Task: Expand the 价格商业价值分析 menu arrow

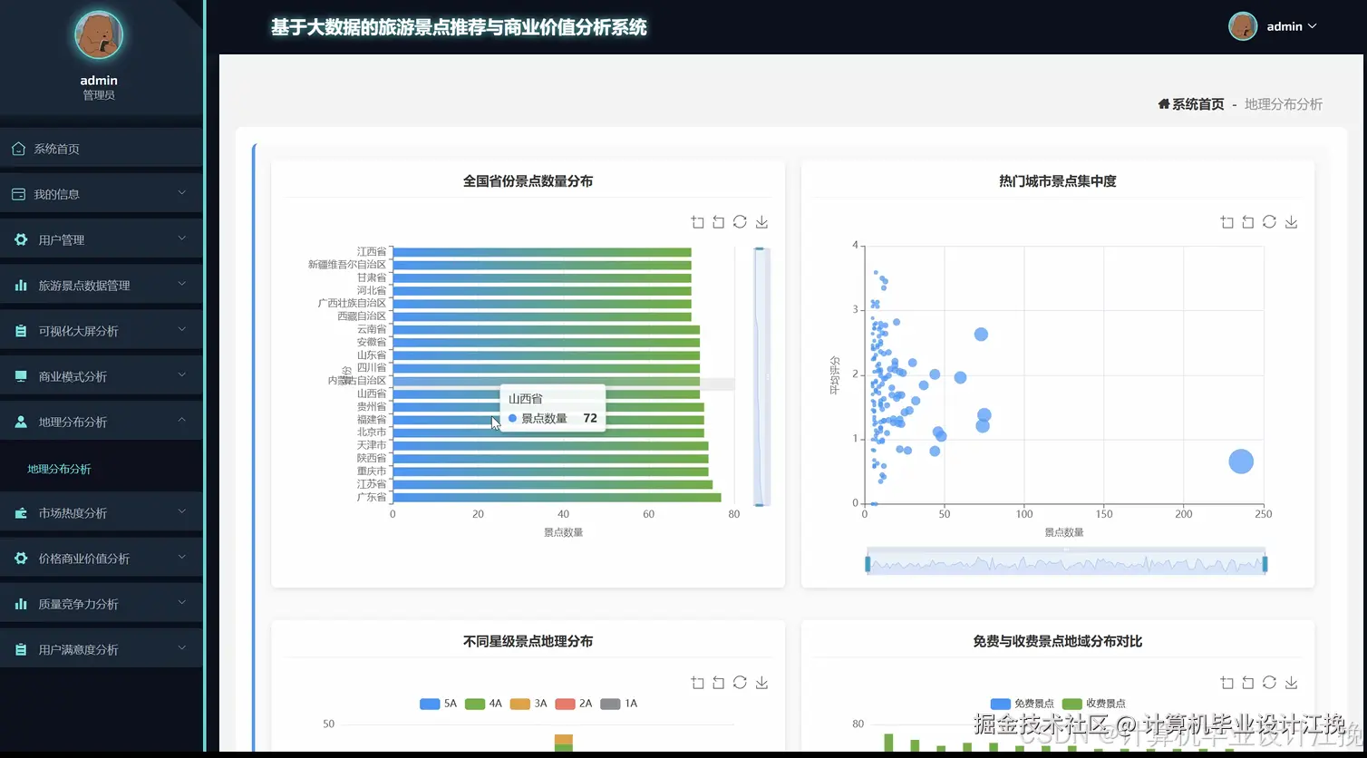Action: pos(181,558)
